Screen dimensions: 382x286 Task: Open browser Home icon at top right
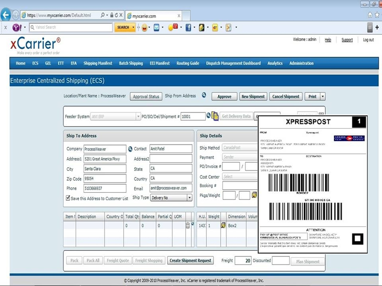coord(370,15)
